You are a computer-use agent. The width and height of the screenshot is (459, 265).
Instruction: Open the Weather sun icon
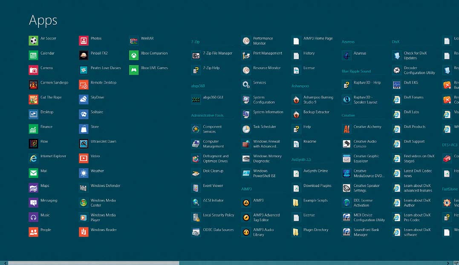[84, 173]
